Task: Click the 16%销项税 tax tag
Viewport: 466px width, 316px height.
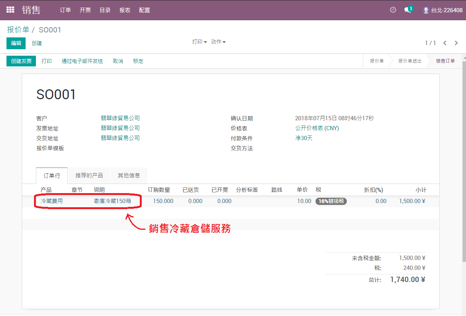Action: [x=331, y=201]
